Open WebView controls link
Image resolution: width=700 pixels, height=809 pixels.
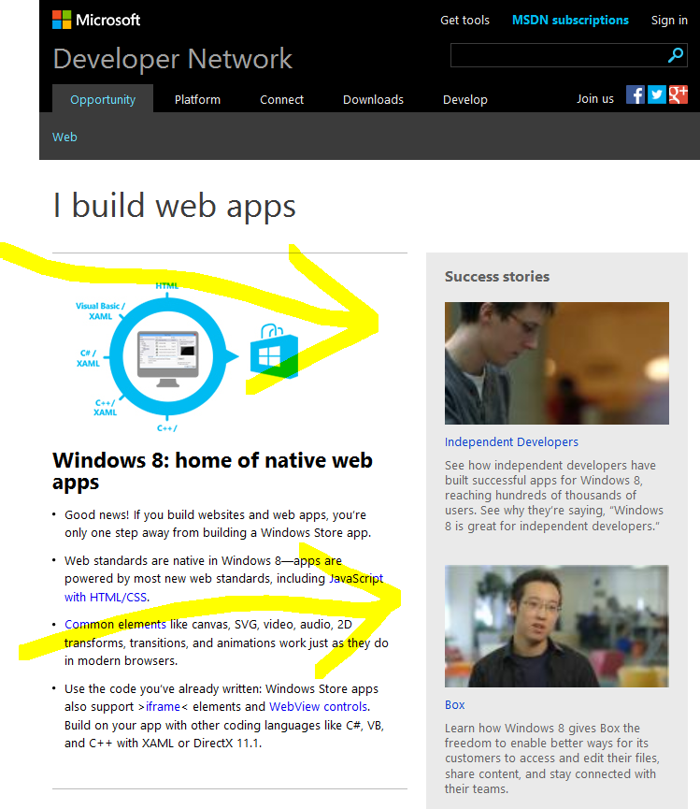tap(318, 706)
